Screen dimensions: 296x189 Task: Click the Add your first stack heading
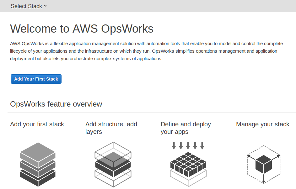(37, 124)
